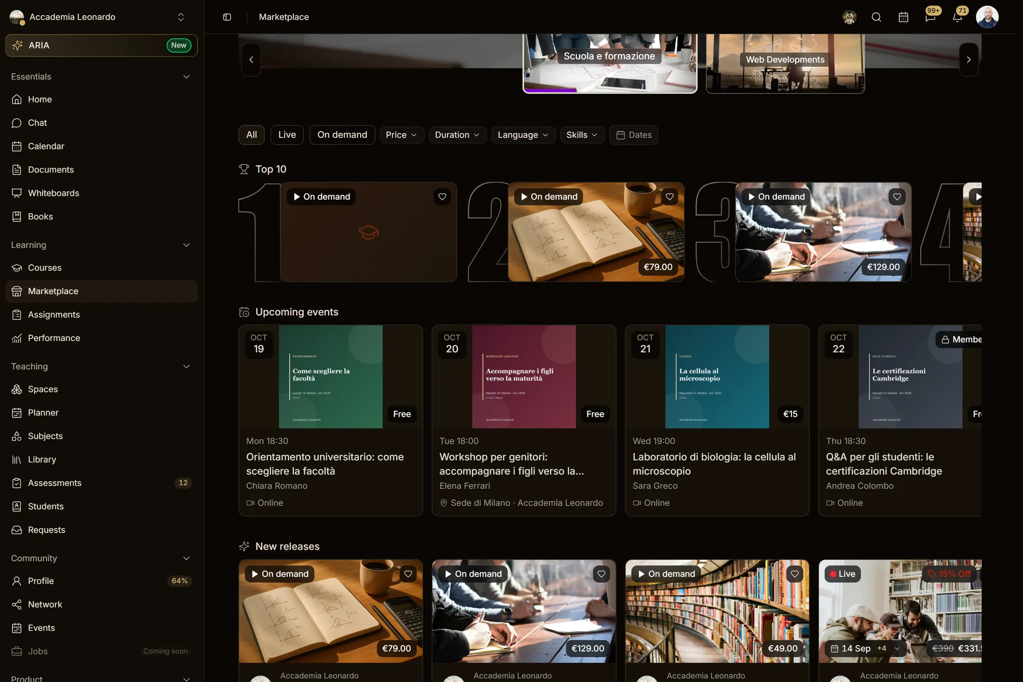Click the Top 10 section heading
The width and height of the screenshot is (1023, 682).
coord(271,169)
